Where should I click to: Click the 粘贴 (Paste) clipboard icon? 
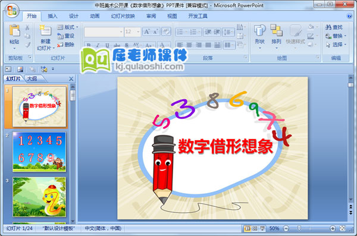(x=14, y=31)
